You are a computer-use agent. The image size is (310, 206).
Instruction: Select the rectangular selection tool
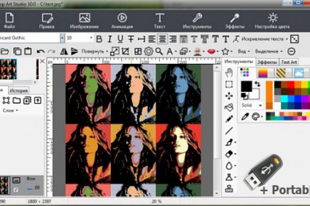coord(229,84)
